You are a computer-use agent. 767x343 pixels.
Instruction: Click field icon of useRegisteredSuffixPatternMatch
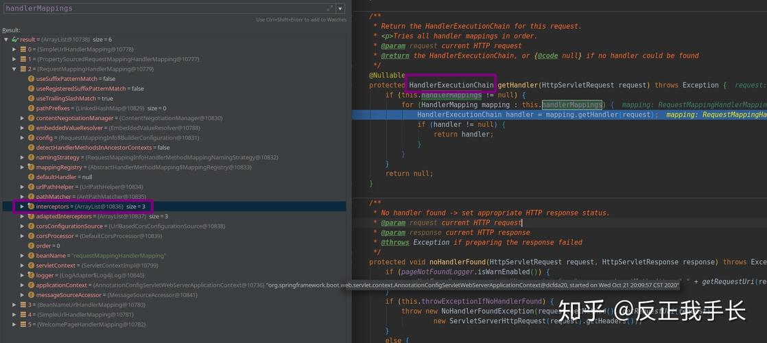32,88
